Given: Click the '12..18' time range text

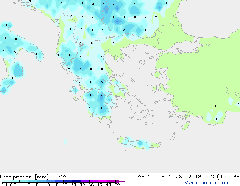Looking at the screenshot, I should 193,177.
